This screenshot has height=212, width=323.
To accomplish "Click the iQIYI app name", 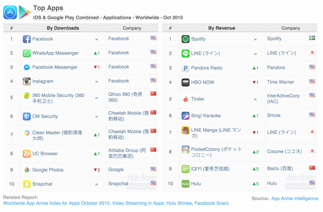I will 210,169.
